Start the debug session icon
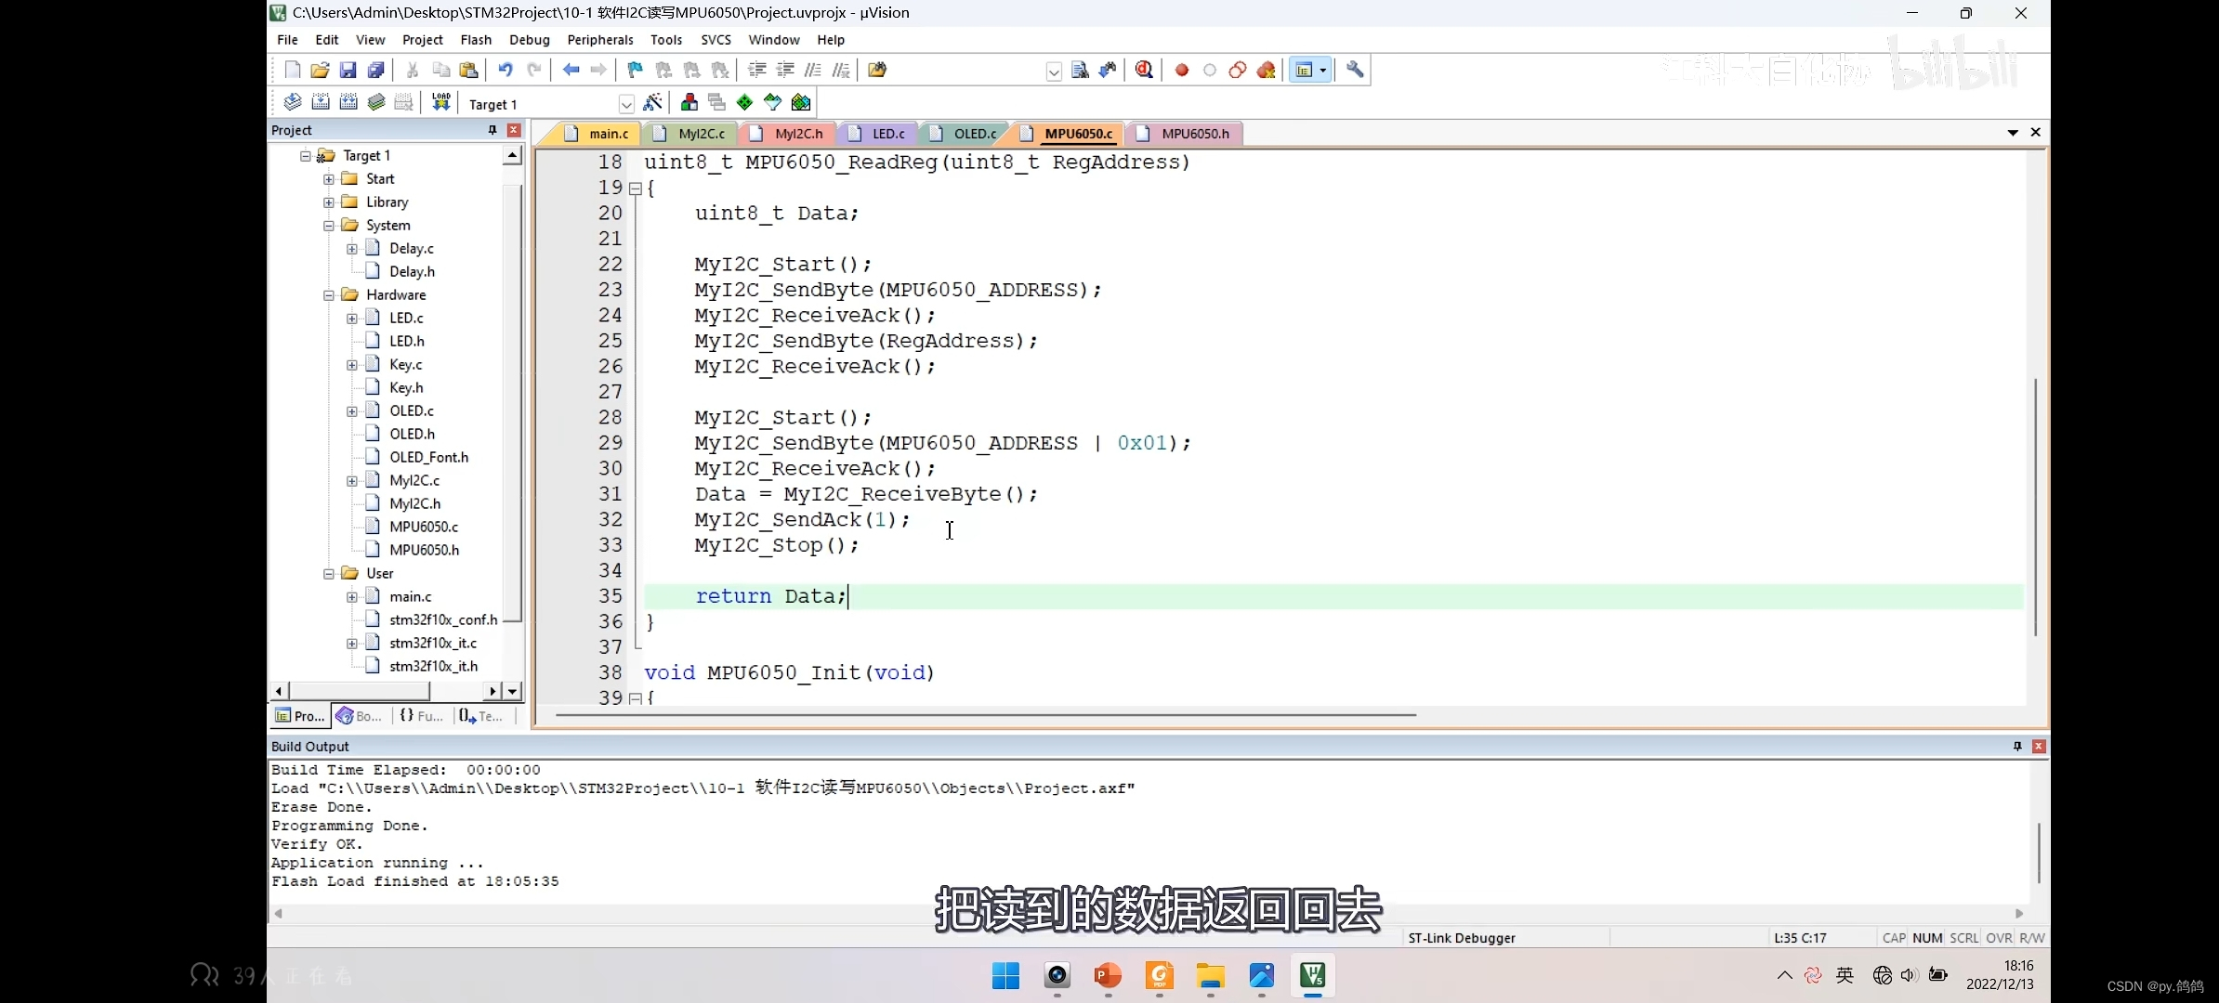 1145,70
